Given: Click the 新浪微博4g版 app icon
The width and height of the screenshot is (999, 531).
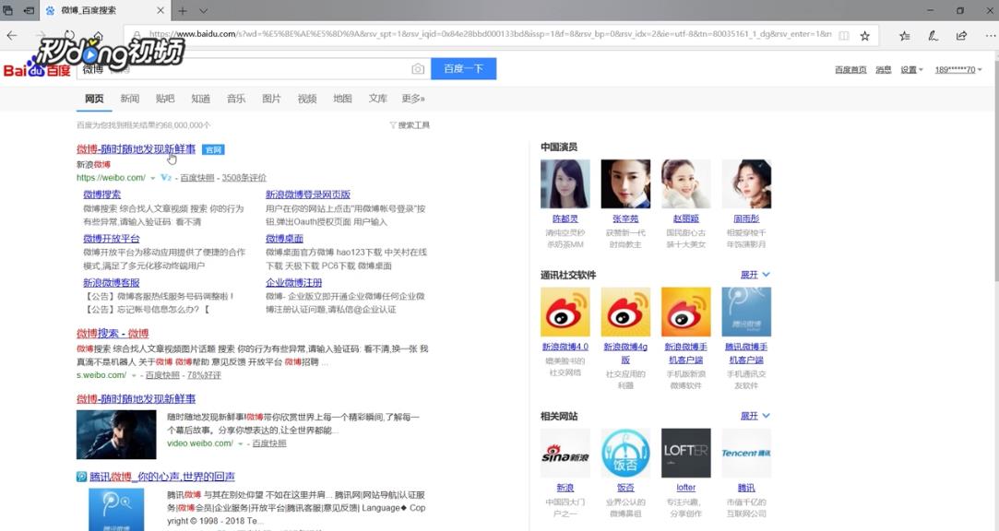Looking at the screenshot, I should tap(625, 312).
